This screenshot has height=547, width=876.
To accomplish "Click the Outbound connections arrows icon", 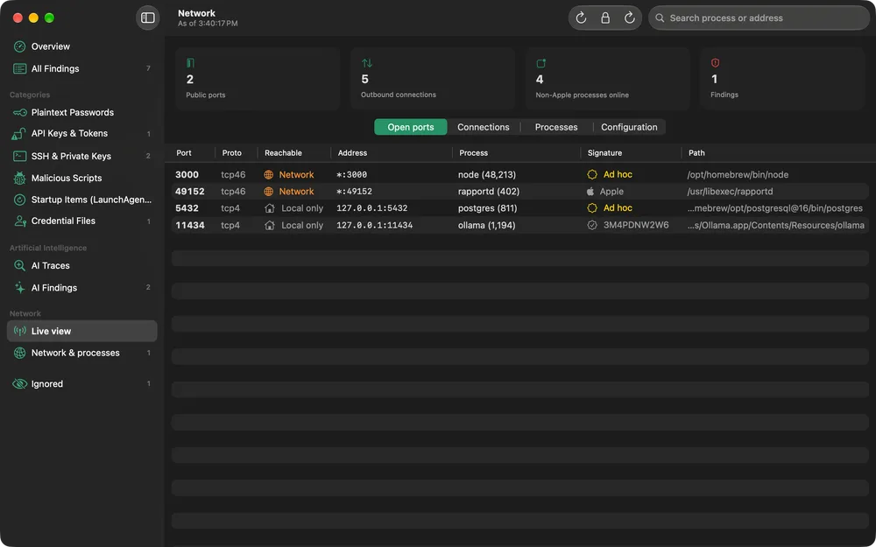I will pos(366,63).
